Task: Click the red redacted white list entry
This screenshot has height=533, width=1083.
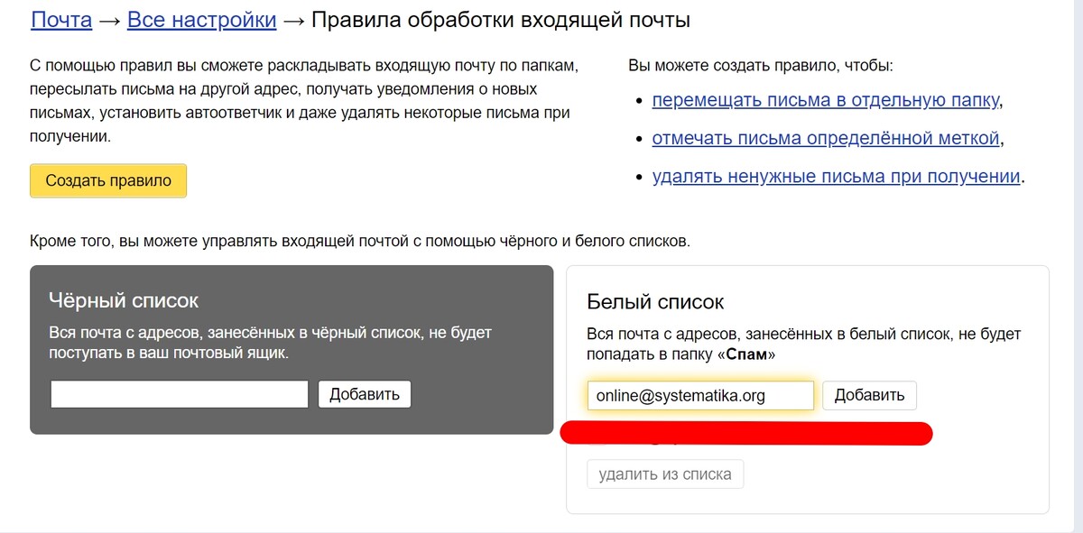Action: pyautogui.click(x=745, y=434)
